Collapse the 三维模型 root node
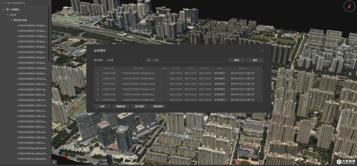The width and height of the screenshot is (357, 166). [4, 9]
